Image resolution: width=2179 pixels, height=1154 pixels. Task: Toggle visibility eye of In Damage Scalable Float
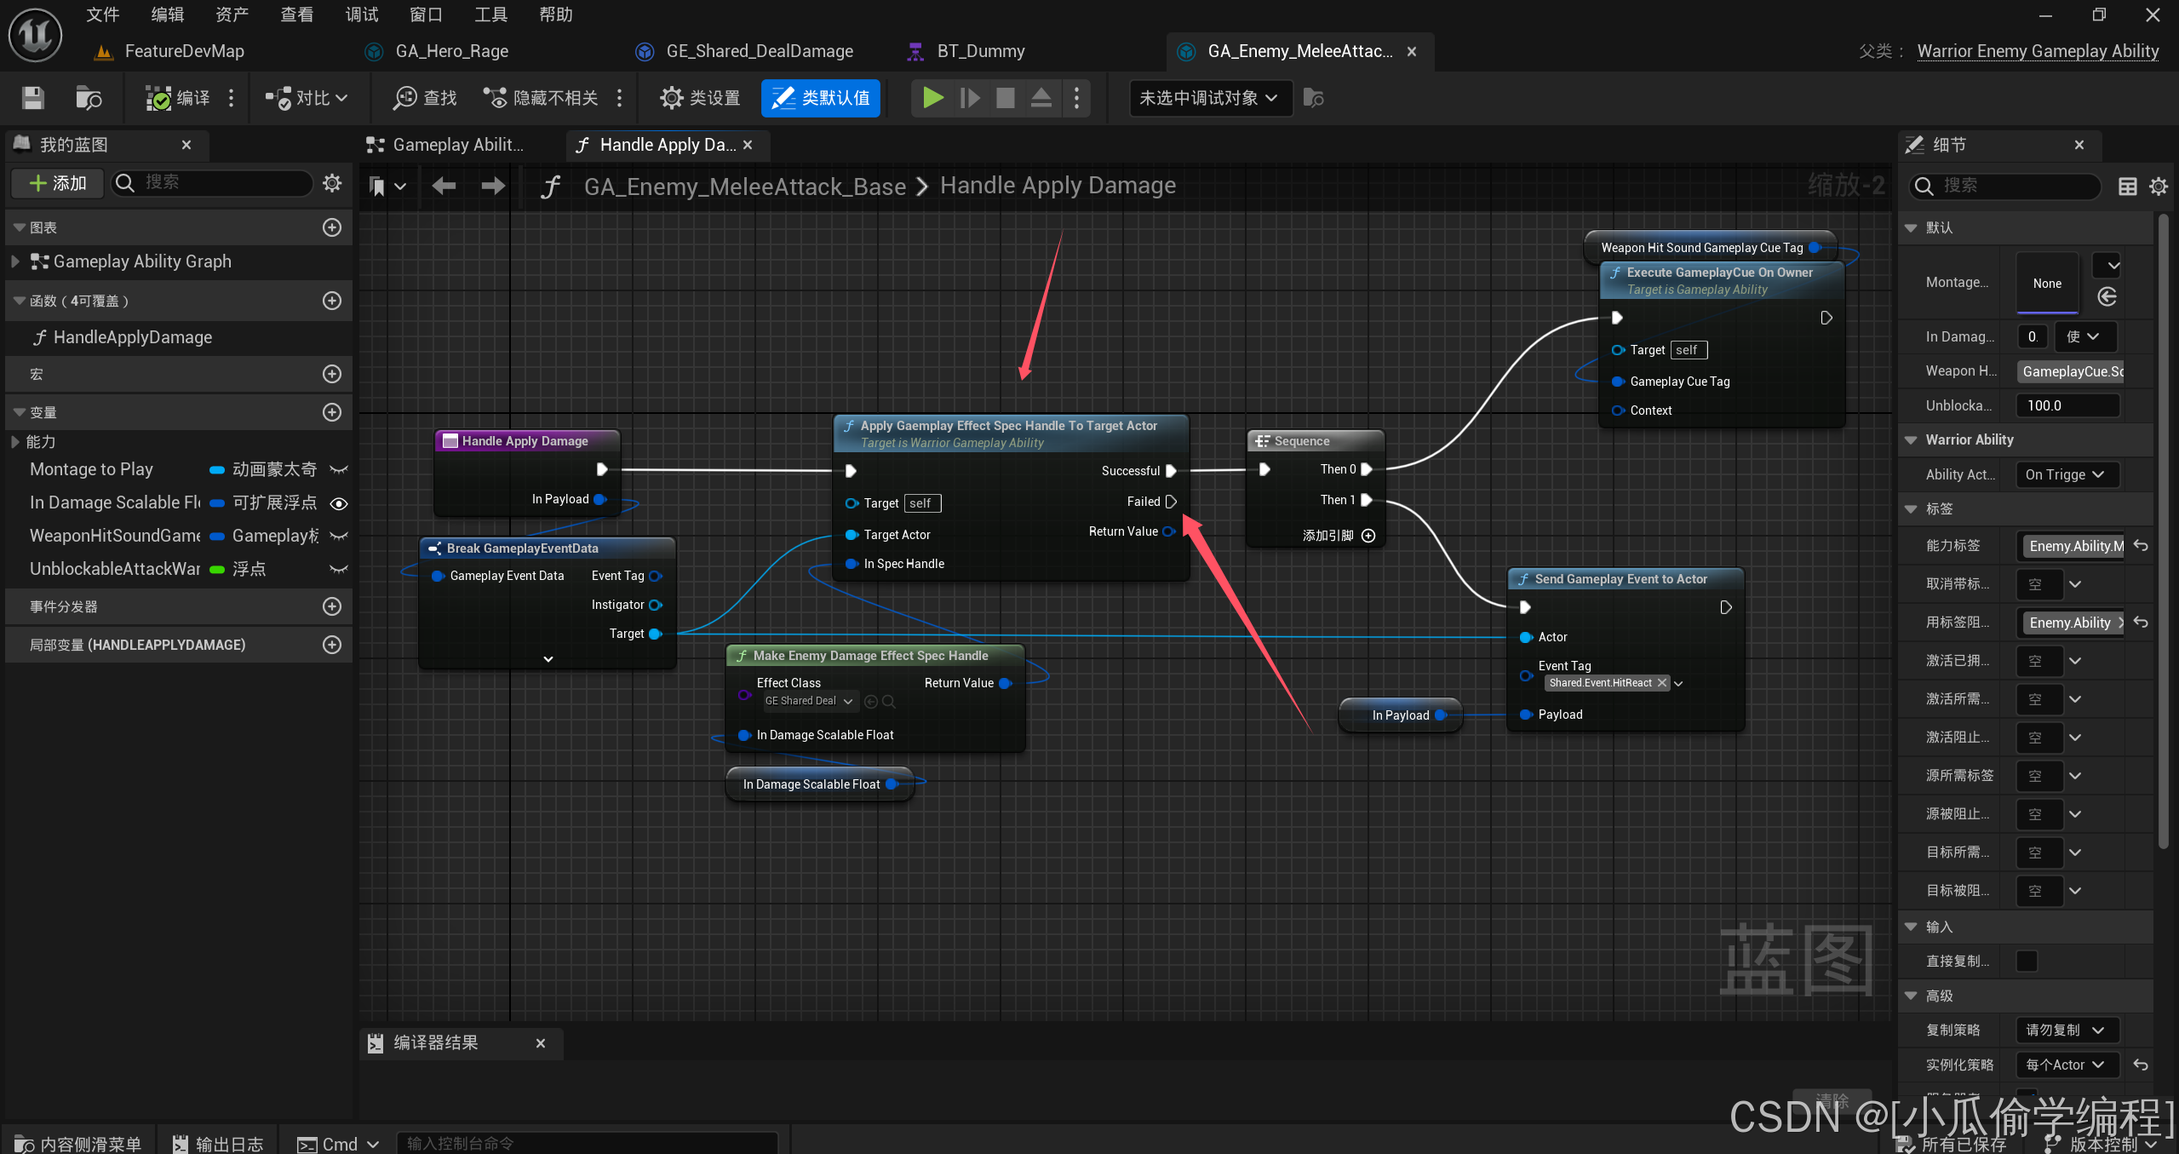coord(339,502)
